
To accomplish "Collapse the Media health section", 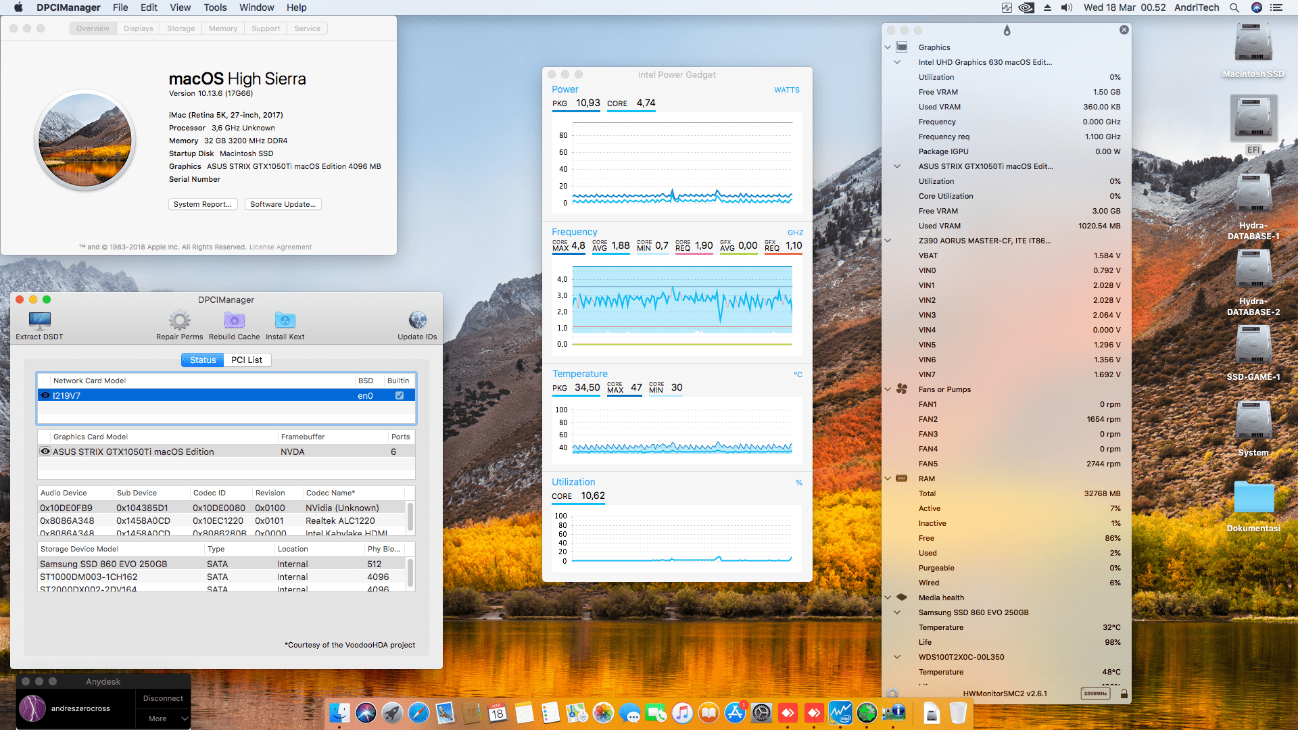I will click(x=888, y=598).
